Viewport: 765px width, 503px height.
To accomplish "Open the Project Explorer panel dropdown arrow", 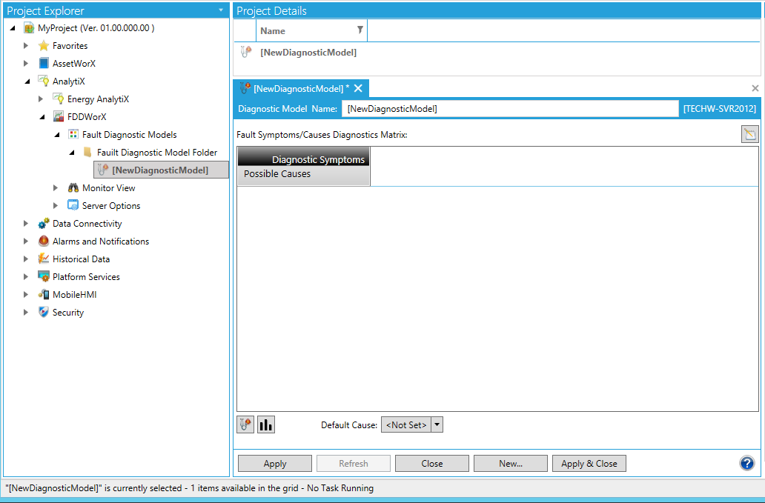I will click(220, 10).
